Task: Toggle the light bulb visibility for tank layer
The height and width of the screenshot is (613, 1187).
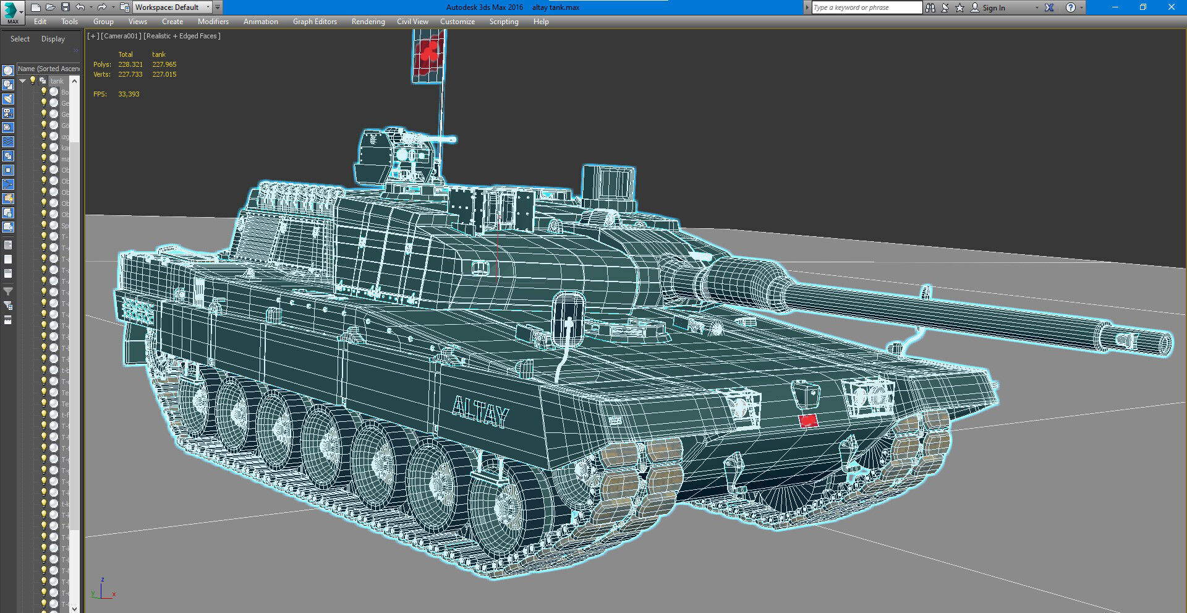Action: tap(33, 80)
